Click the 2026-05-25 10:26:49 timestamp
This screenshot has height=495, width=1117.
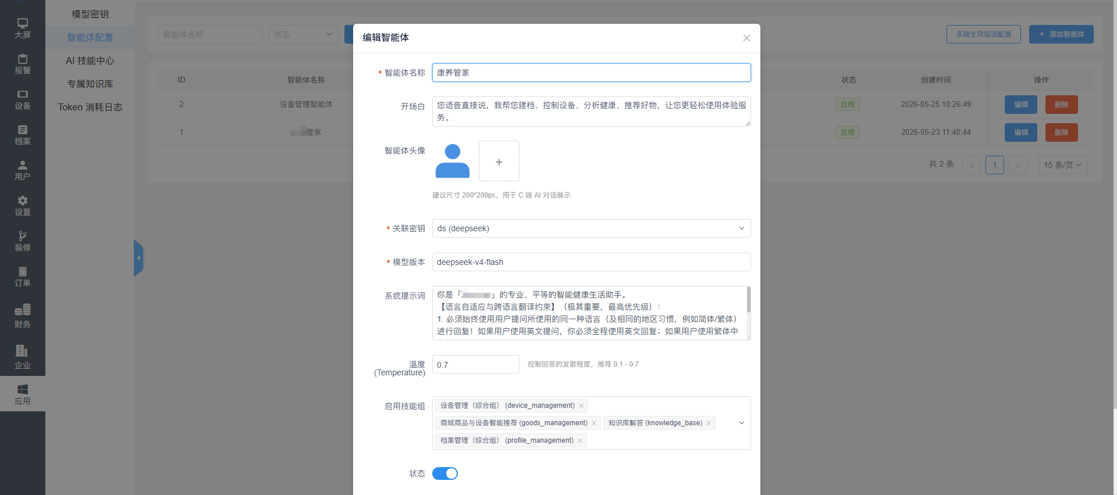pyautogui.click(x=935, y=105)
